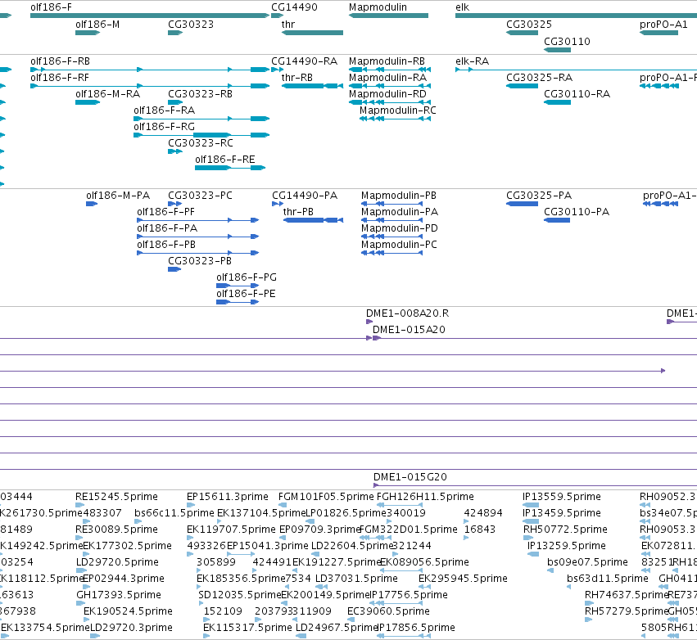
Task: Select EST 'EP15611.3prime'
Action: [228, 498]
